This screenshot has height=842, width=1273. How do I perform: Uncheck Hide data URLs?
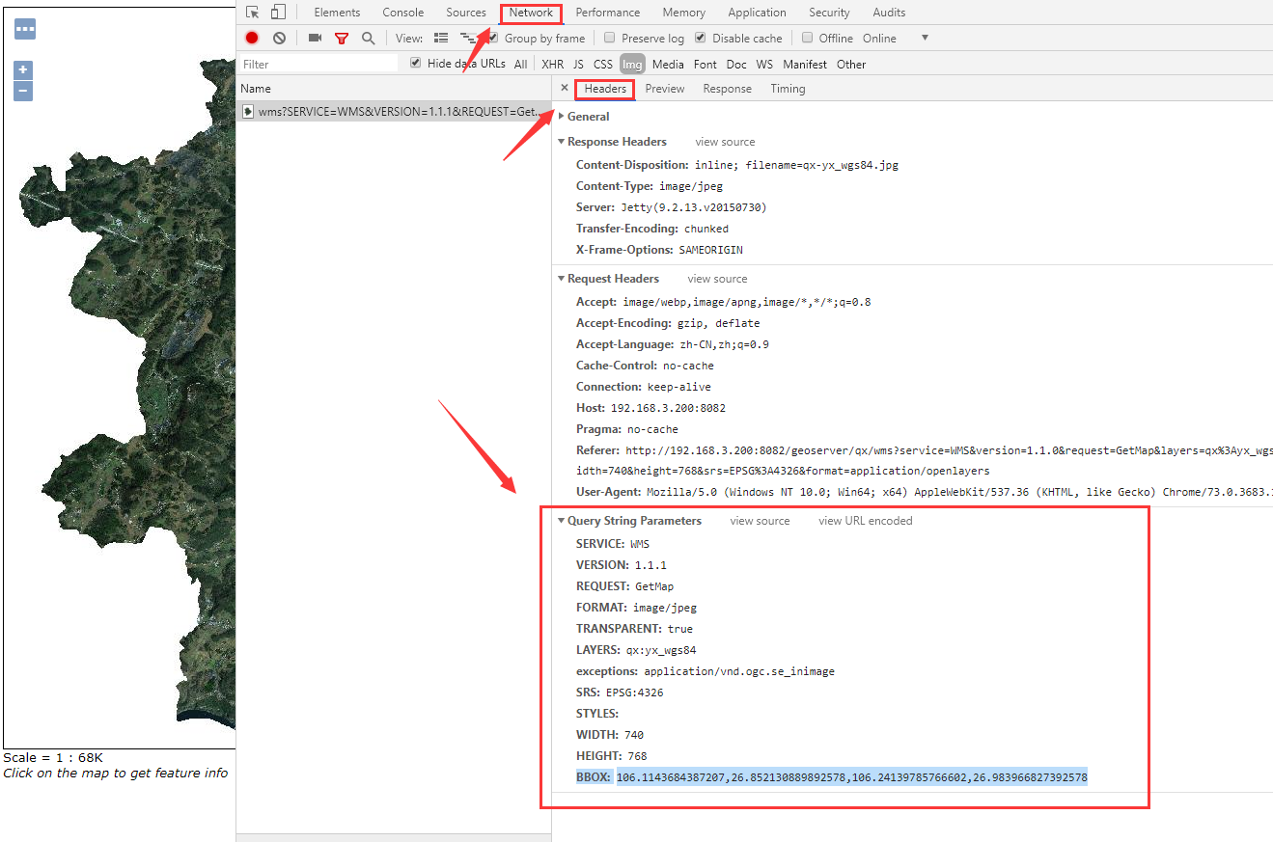point(415,64)
